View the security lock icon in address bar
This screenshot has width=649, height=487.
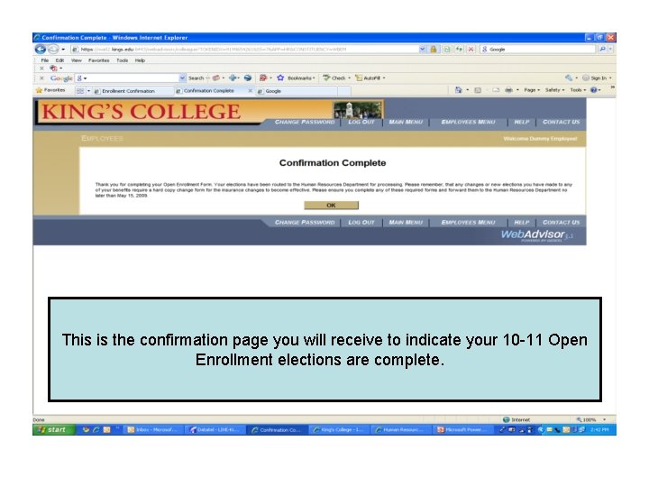[434, 50]
